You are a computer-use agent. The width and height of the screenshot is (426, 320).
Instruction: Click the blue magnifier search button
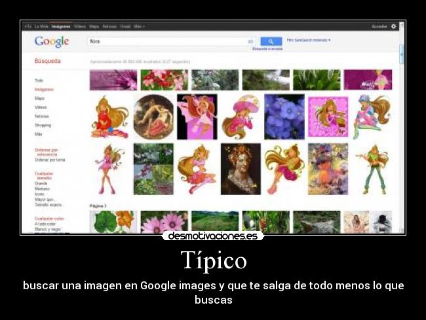[271, 41]
